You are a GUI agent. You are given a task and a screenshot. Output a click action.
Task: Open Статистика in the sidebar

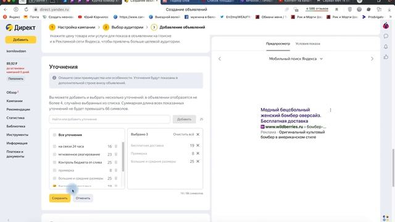click(x=15, y=118)
